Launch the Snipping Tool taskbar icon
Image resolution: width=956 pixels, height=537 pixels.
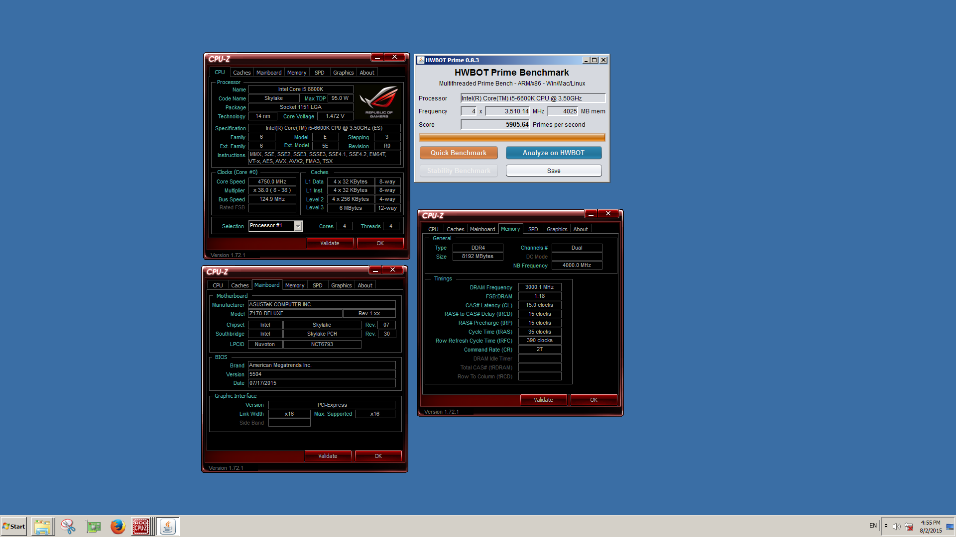click(x=68, y=527)
